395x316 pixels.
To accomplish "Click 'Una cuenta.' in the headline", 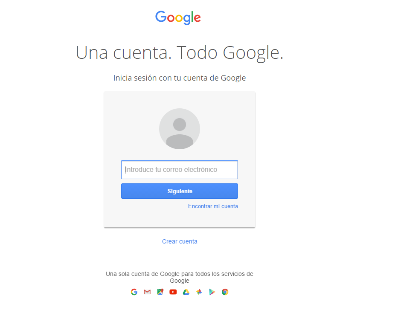I will pos(124,53).
